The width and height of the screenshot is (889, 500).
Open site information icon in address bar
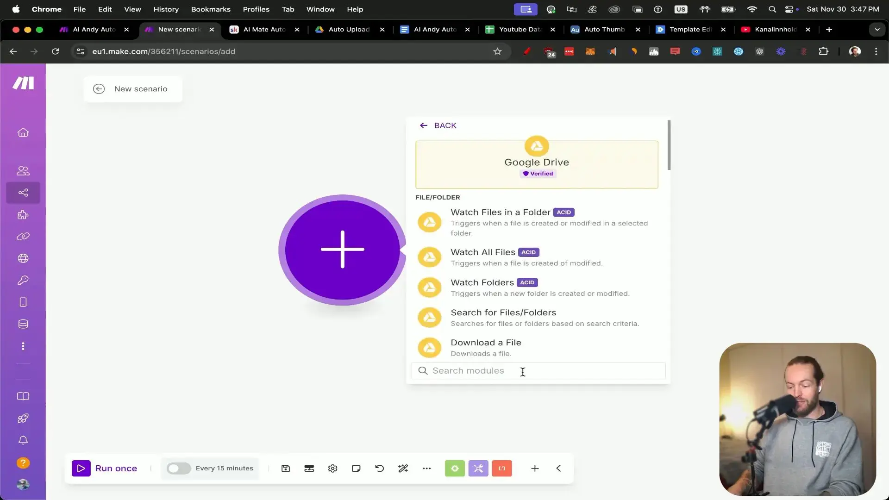81,51
